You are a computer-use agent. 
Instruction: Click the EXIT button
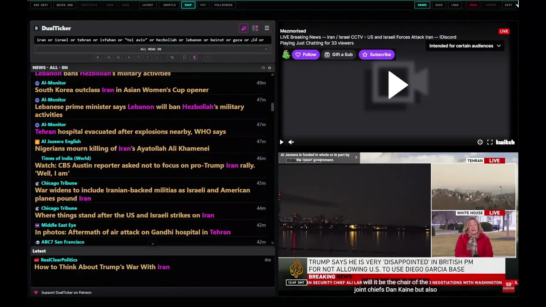pos(508,5)
